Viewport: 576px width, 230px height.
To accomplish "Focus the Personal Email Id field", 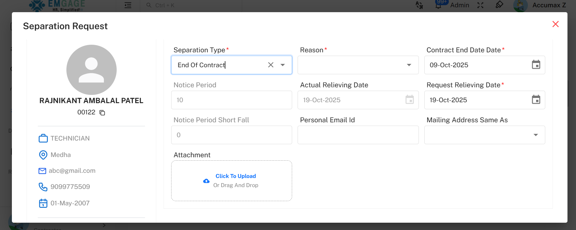I will [x=358, y=135].
